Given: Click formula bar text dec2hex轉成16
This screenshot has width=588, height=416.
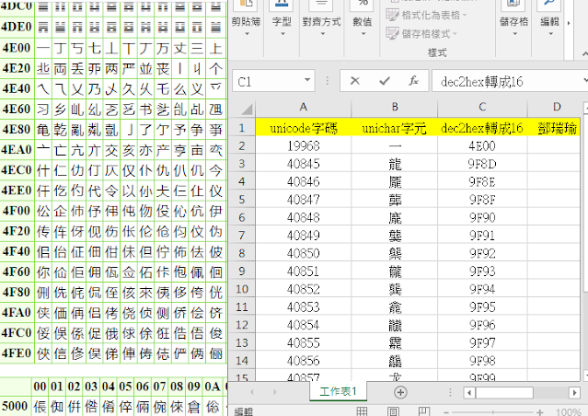Looking at the screenshot, I should (x=481, y=82).
